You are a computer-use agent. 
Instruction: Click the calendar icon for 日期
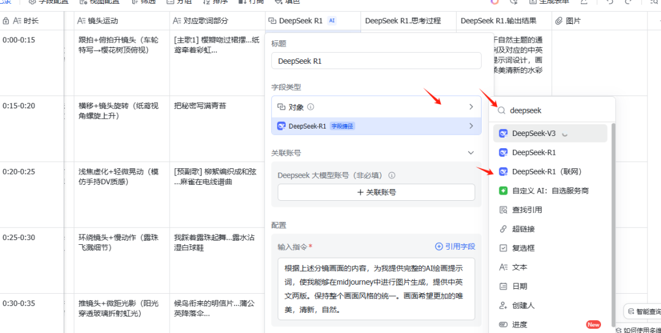503,286
